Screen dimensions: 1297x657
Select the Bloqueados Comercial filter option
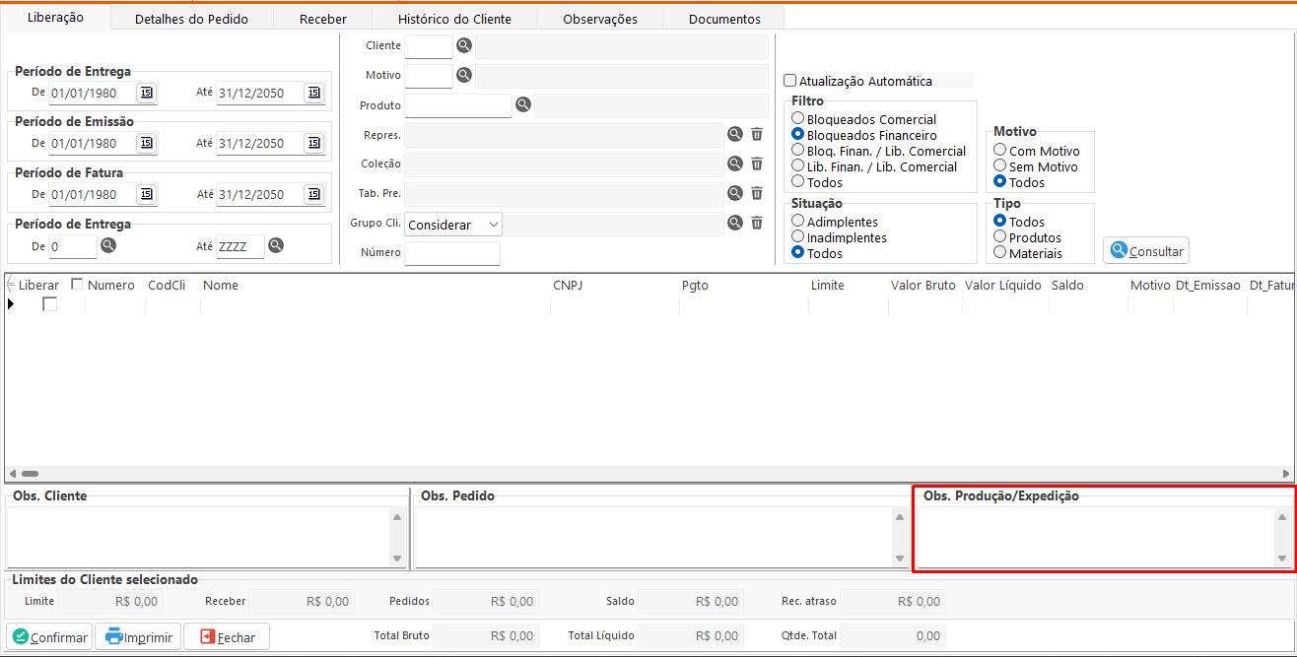(x=798, y=119)
